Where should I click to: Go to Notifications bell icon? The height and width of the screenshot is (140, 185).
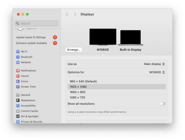tap(18, 71)
